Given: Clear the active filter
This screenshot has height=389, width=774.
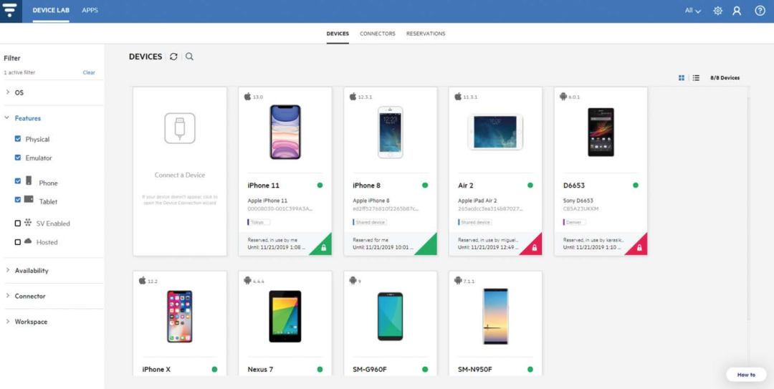Looking at the screenshot, I should [x=89, y=72].
